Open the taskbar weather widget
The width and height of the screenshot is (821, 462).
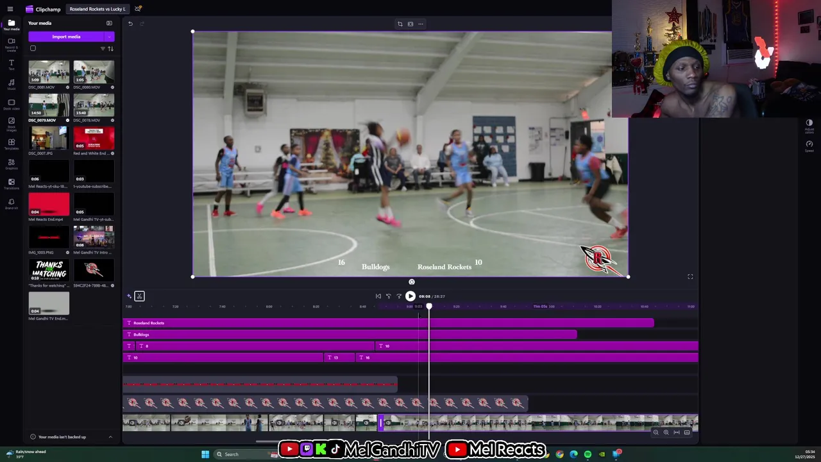[x=26, y=454]
